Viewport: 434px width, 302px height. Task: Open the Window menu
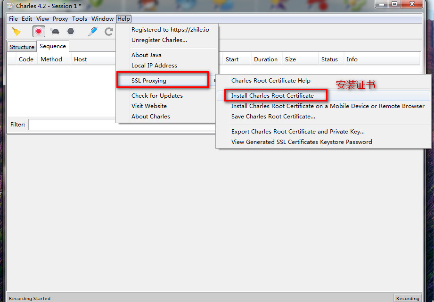click(102, 19)
